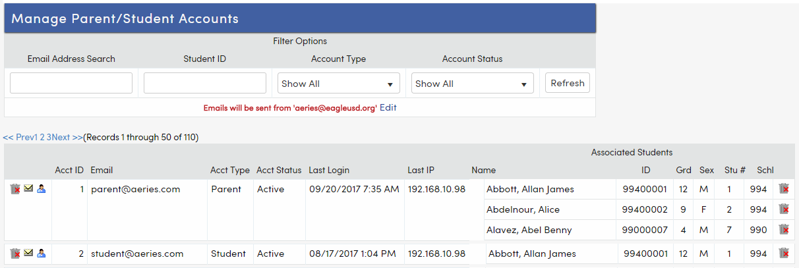Viewport: 799px width, 268px height.
Task: Click Edit link for sender email
Action: 388,107
